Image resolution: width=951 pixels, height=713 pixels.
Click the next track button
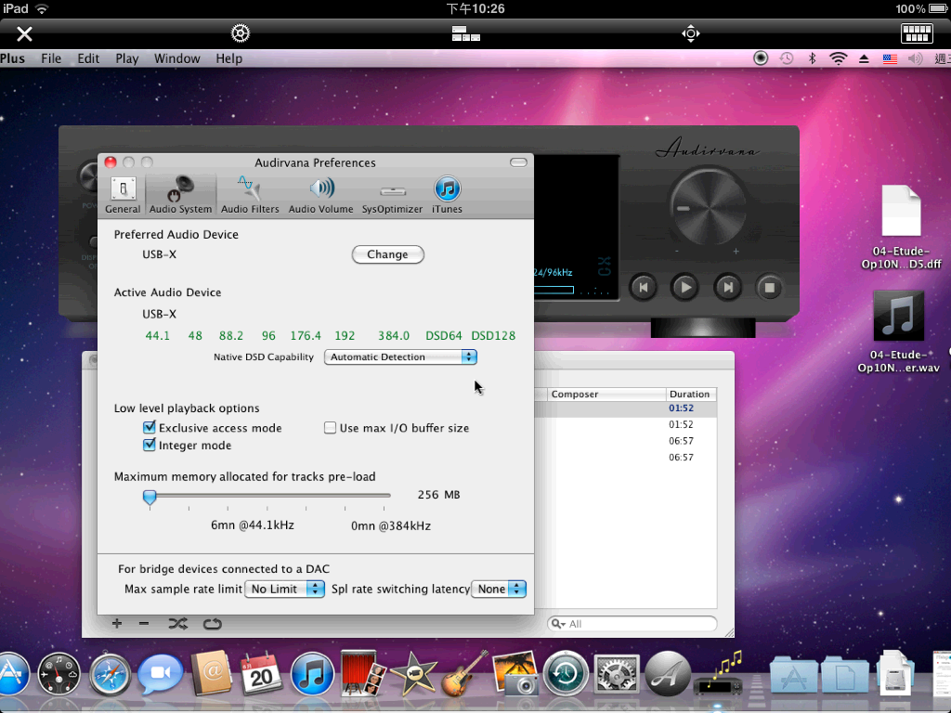click(727, 288)
